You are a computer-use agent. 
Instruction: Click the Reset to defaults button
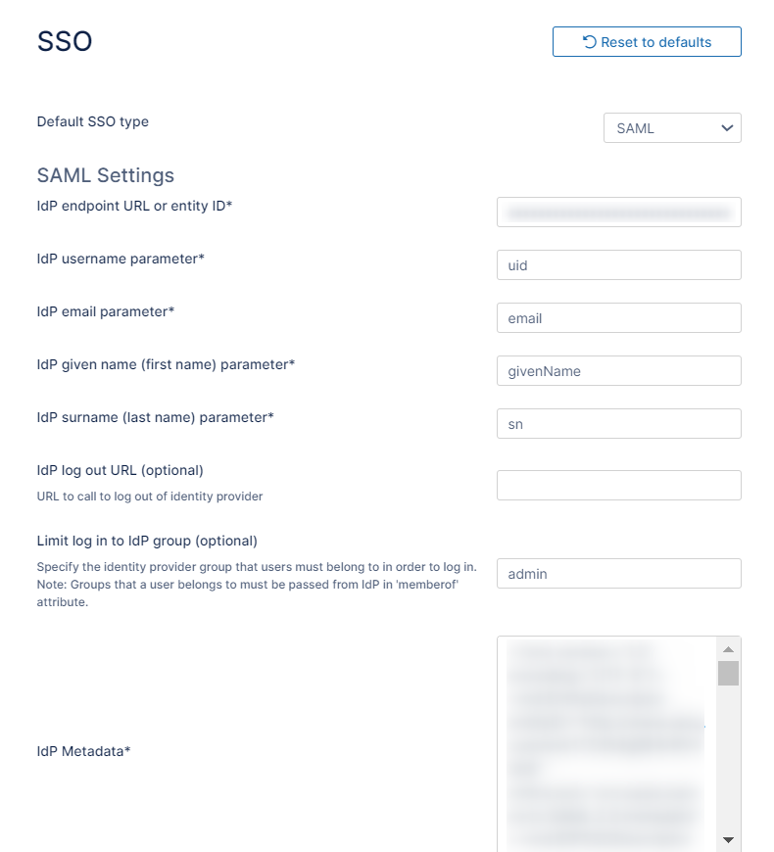tap(647, 42)
